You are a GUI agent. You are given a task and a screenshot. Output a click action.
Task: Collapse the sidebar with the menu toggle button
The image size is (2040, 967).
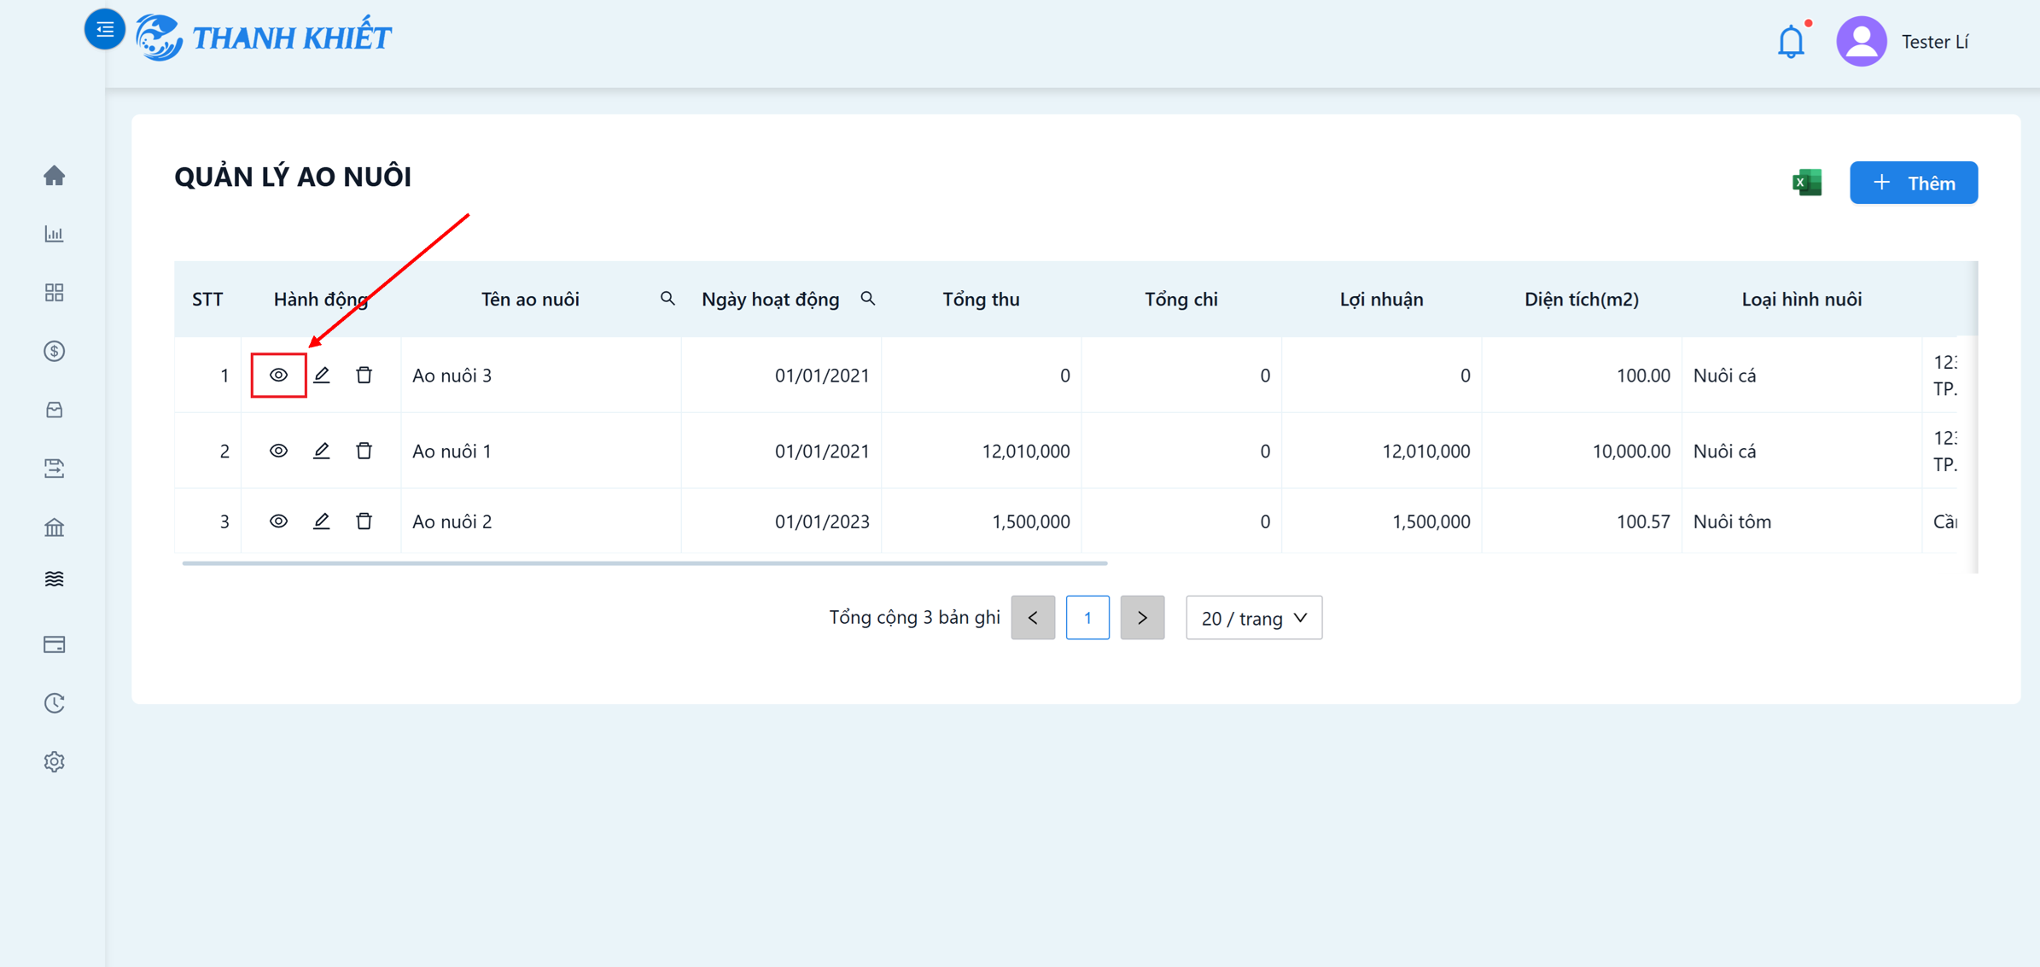105,30
